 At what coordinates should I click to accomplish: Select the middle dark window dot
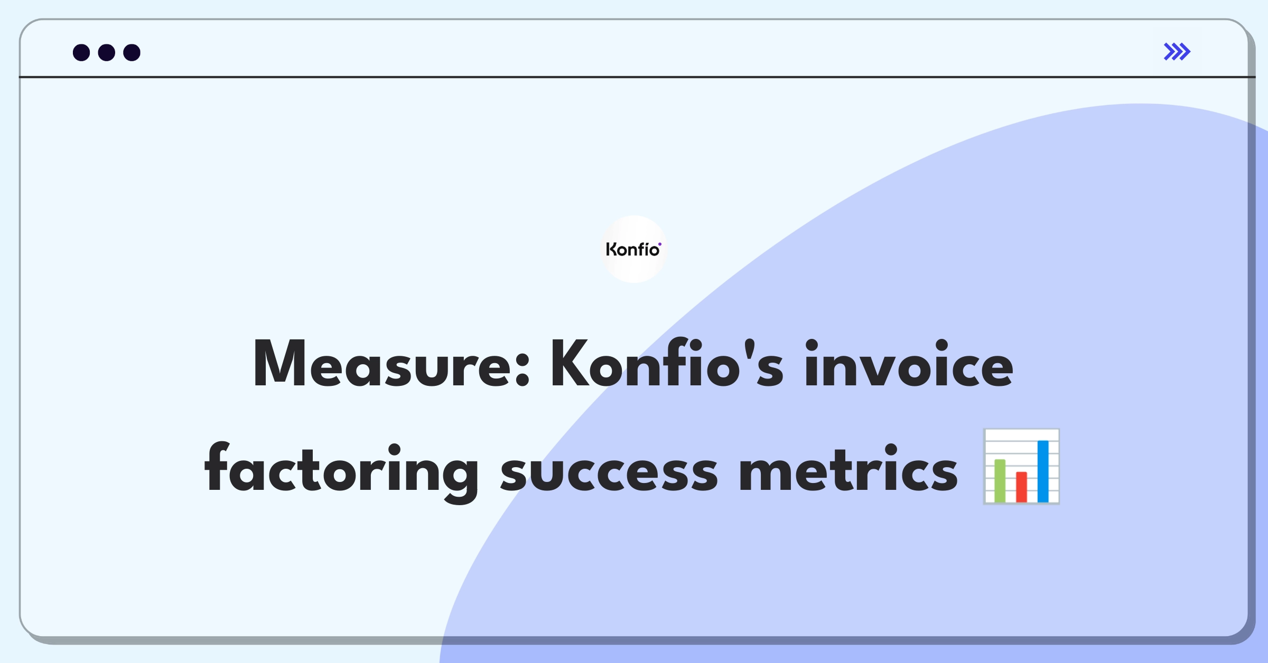(107, 52)
